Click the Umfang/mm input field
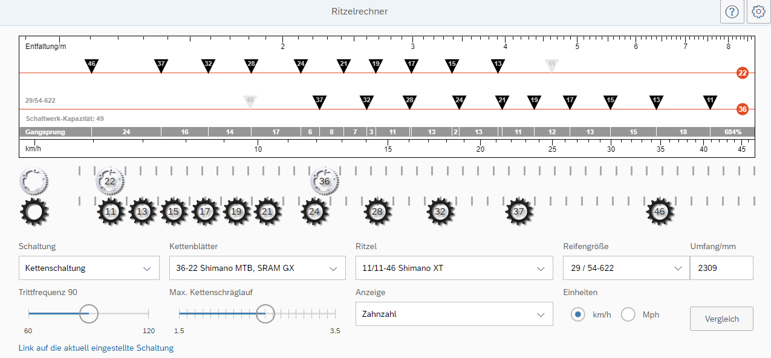 click(721, 268)
